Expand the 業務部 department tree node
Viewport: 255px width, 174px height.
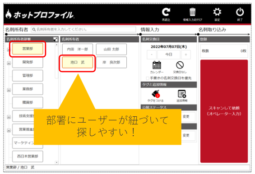[x=9, y=90]
